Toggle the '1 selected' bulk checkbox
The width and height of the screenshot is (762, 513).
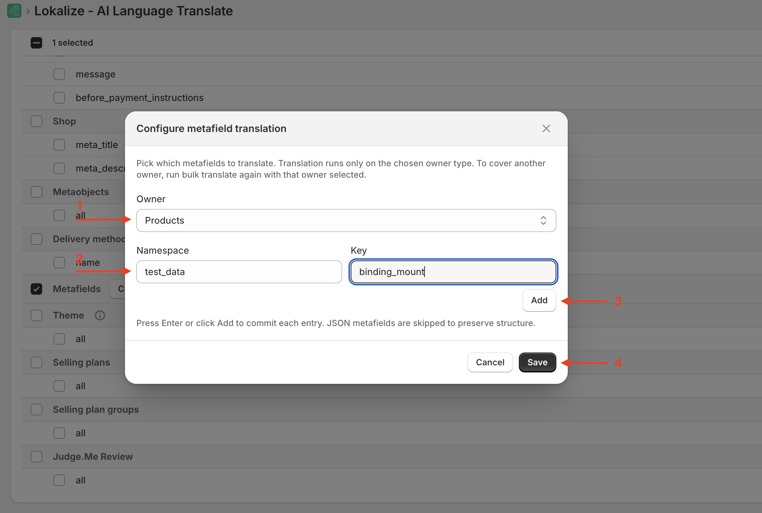(36, 43)
